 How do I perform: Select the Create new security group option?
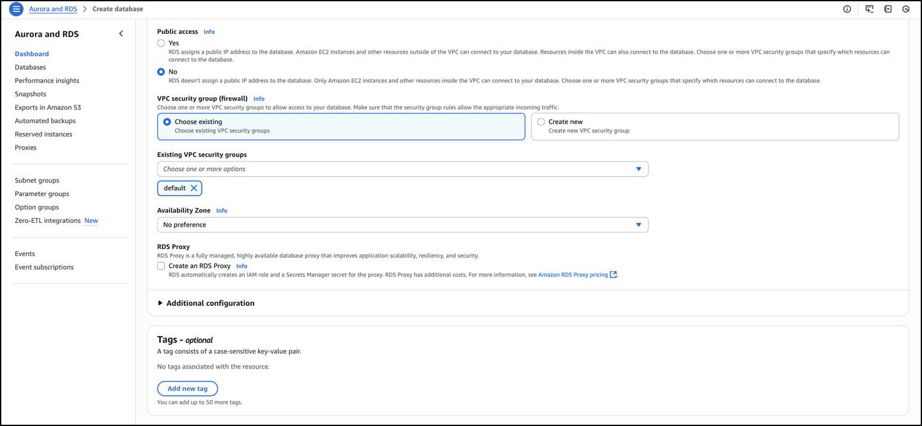click(x=541, y=122)
